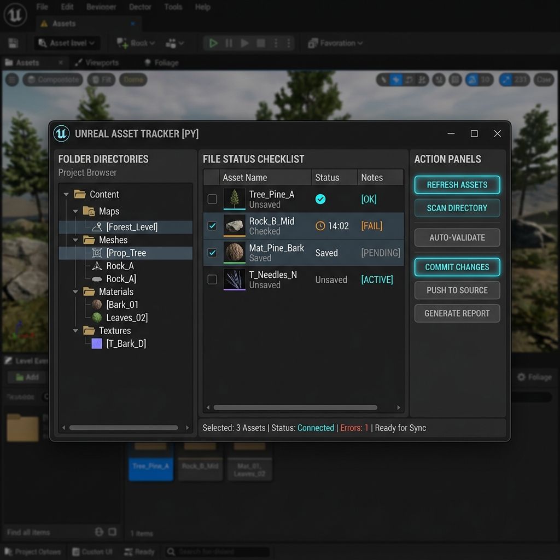Collapse the Content folder arrow

66,194
